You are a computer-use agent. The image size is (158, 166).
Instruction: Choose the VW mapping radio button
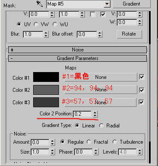[36, 24]
